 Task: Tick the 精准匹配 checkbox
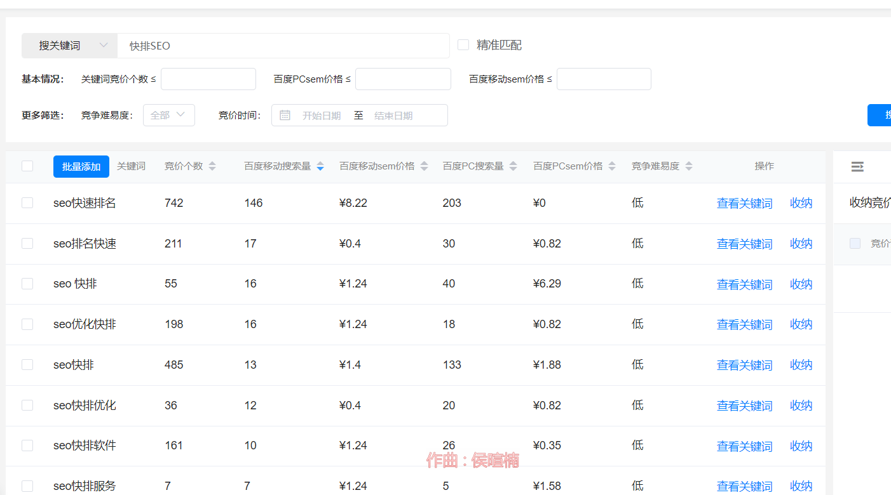(x=463, y=45)
